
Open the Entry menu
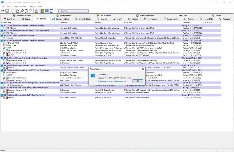[16, 6]
